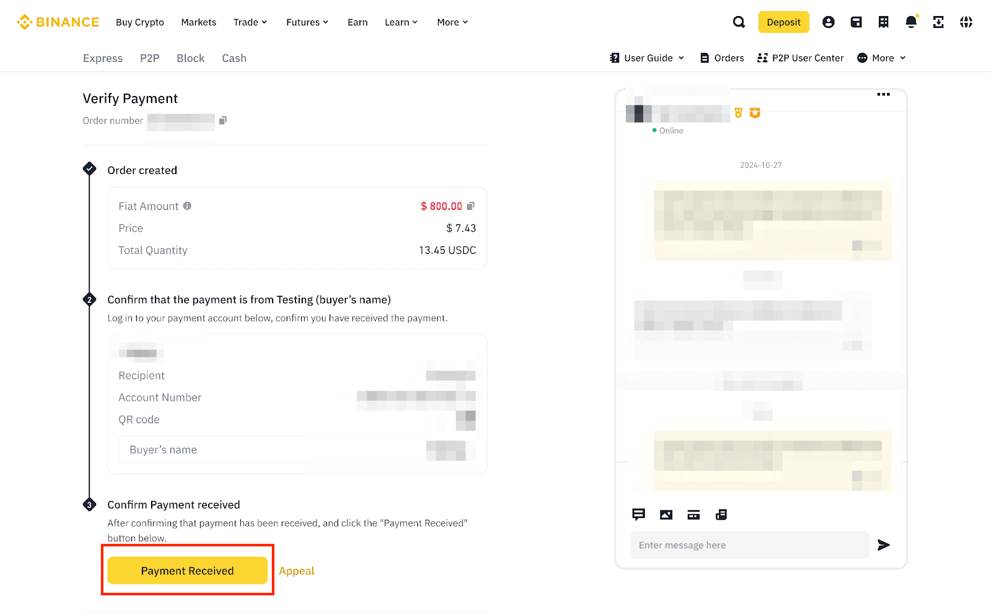Click the send image icon in chat

[x=666, y=515]
